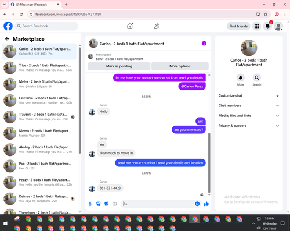Click the Search Facebook field
Viewport: 290px width, 231px height.
tap(46, 26)
